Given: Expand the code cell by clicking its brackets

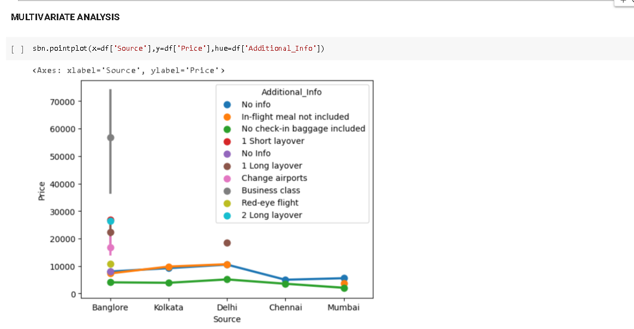Looking at the screenshot, I should coord(14,48).
